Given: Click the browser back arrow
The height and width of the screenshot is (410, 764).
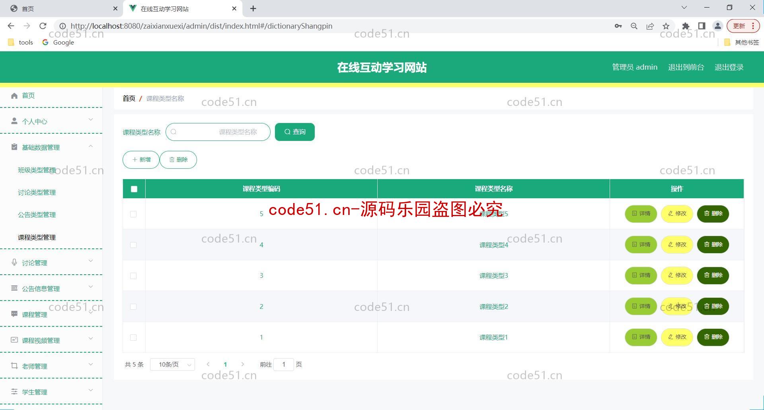Looking at the screenshot, I should pyautogui.click(x=11, y=26).
